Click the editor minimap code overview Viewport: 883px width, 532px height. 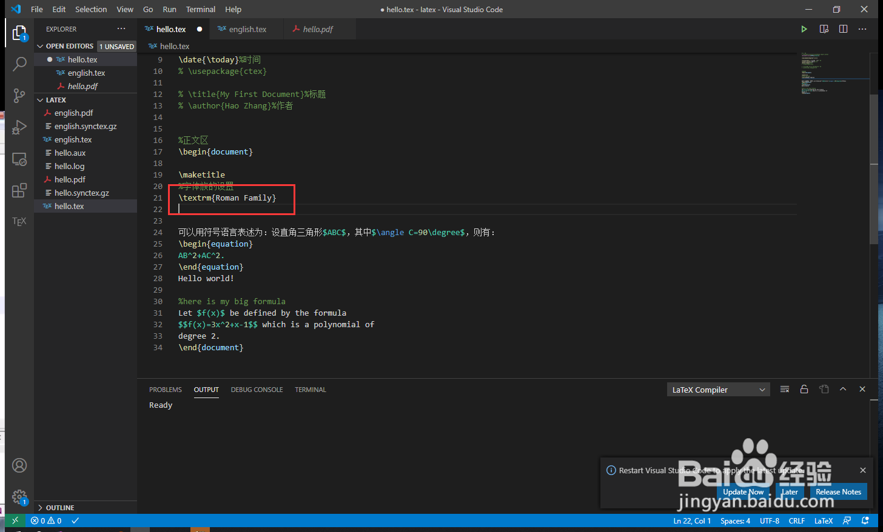pos(834,73)
